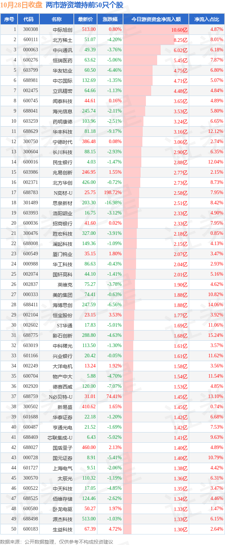Click stock name 美的集团
The width and height of the screenshot is (225, 545).
click(63, 295)
